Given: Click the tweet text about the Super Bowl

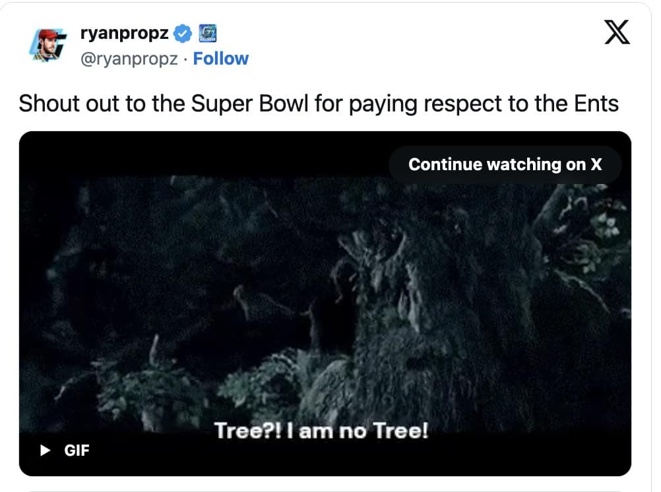Looking at the screenshot, I should coord(319,104).
